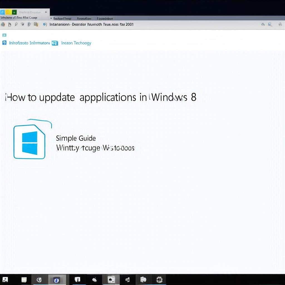This screenshot has width=285, height=285.
Task: Click the triangle icon at toolbar right
Action: (x=263, y=24)
